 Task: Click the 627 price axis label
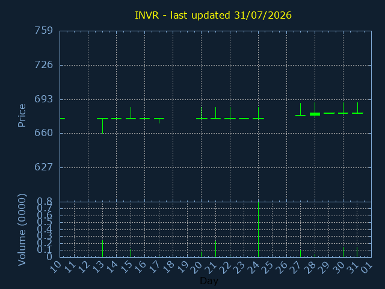43,167
